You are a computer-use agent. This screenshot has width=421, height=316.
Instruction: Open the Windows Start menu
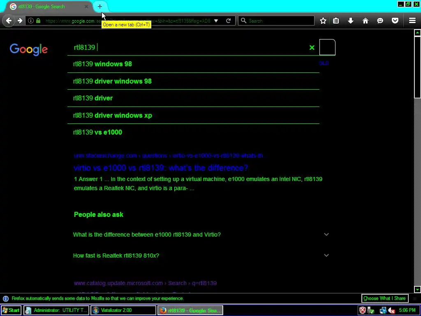point(11,310)
